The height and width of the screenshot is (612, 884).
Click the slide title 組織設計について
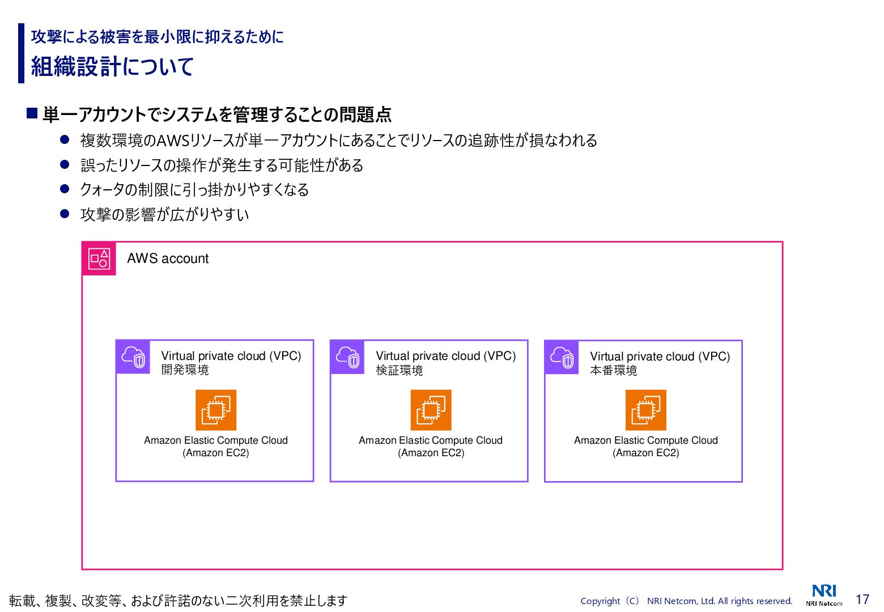(x=112, y=67)
